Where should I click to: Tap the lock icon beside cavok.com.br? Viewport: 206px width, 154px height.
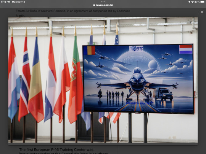(94, 5)
